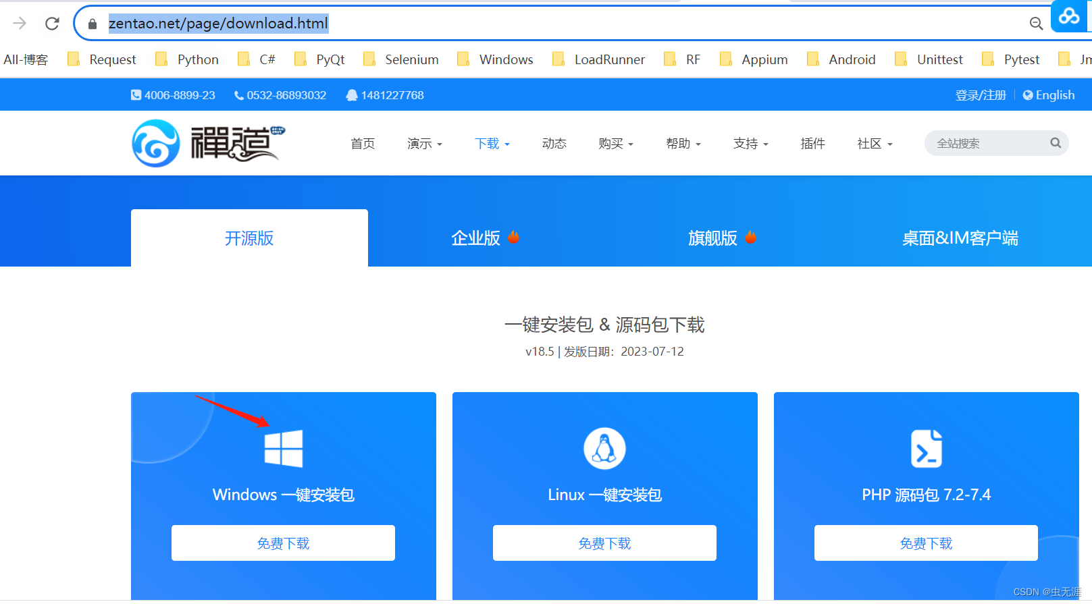The image size is (1092, 604).
Task: Click the padlock site info icon
Action: [x=93, y=24]
